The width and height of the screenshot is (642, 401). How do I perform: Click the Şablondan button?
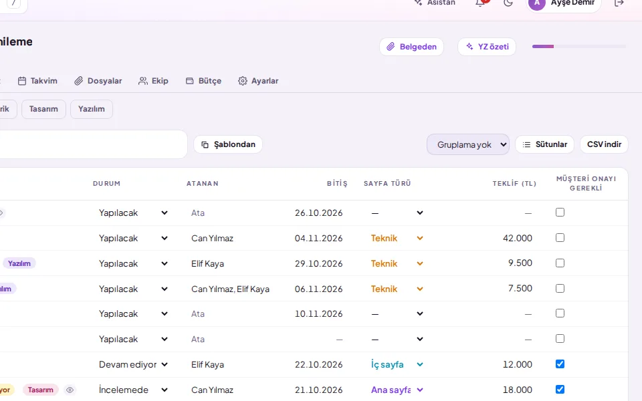(228, 144)
